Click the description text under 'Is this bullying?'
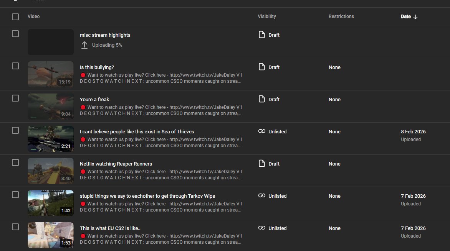This screenshot has width=450, height=251. [161, 78]
